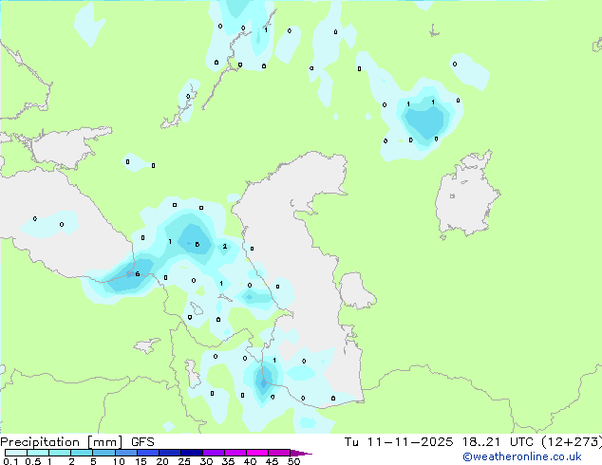
Task: Click the map value '6' near the coastline
Action: click(138, 274)
